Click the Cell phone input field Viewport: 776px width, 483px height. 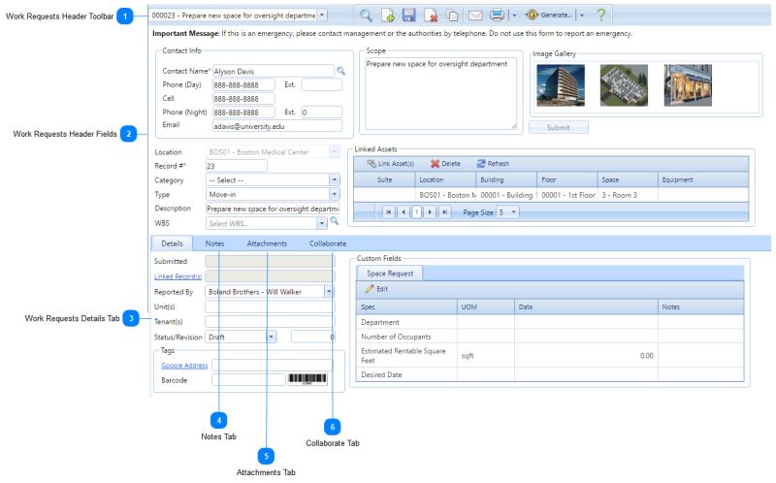point(243,99)
